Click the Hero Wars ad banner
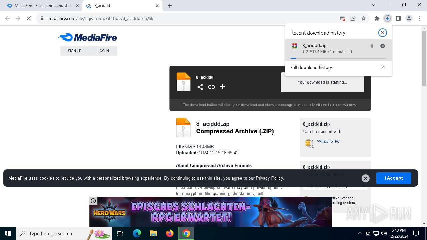 point(211,212)
